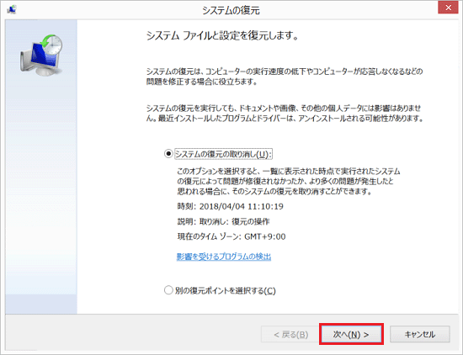The image size is (463, 355).
Task: Click the undo option description paragraph
Action: [289, 181]
